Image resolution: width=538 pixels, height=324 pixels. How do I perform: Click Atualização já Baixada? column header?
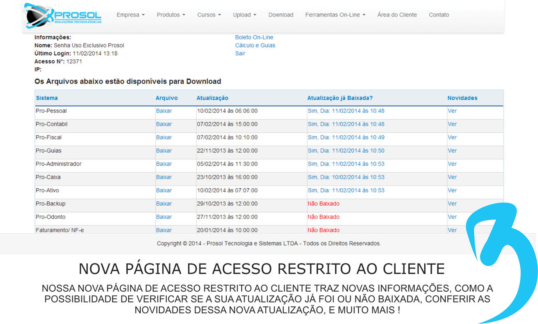(x=340, y=98)
